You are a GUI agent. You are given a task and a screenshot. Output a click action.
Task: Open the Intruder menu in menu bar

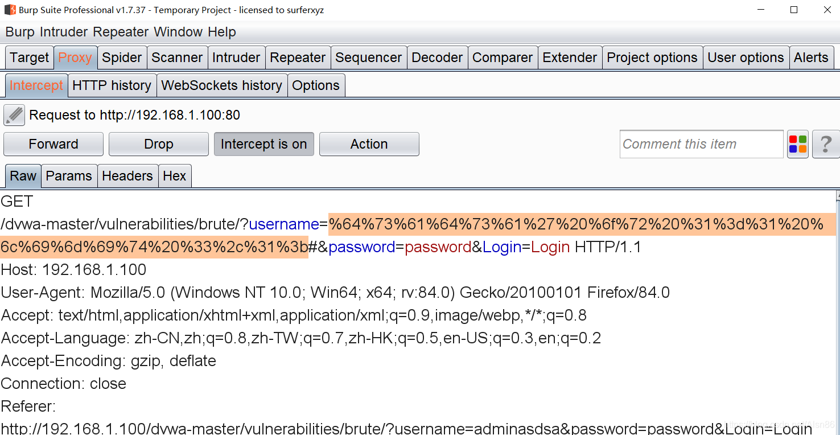64,32
